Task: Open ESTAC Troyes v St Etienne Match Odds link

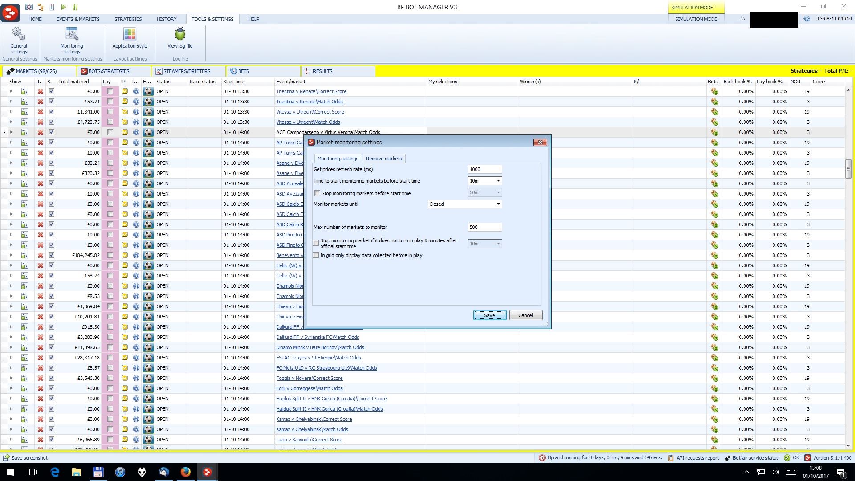Action: [318, 358]
